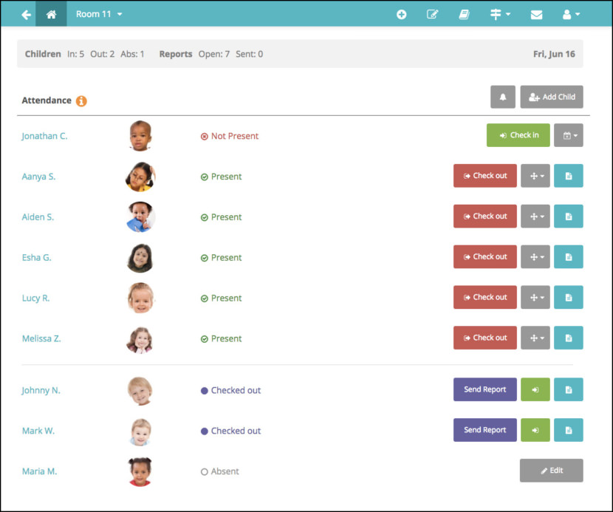
Task: Click Esha G.'s photo thumbnail
Action: click(140, 258)
